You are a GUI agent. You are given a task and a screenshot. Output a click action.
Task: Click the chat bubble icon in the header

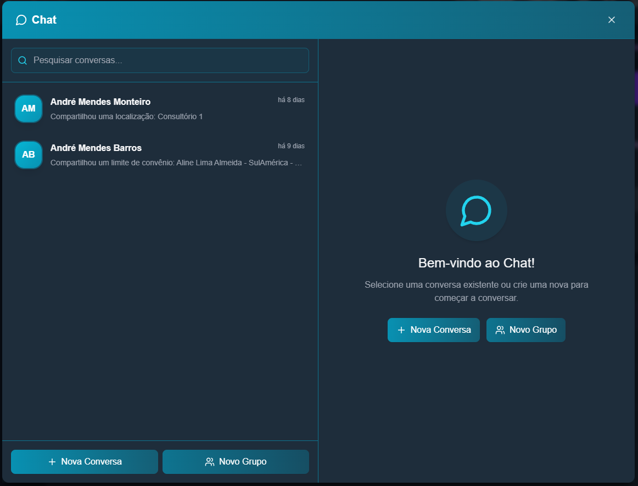coord(21,20)
